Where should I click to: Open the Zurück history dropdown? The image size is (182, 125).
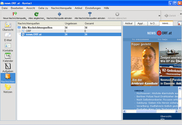coord(178,16)
